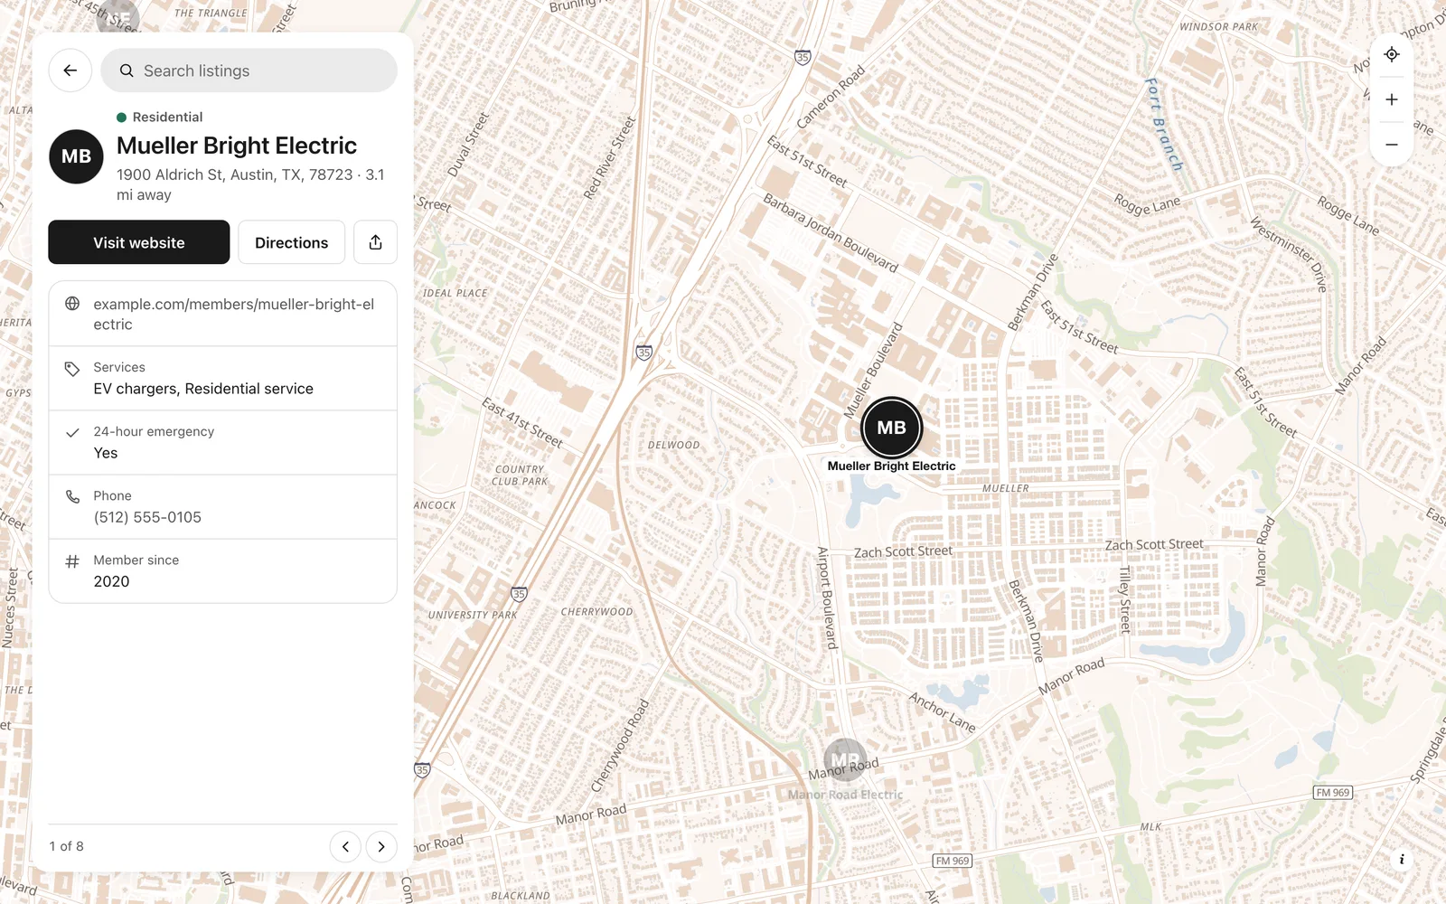Go to next listing with right chevron
Viewport: 1446px width, 904px height.
[381, 846]
